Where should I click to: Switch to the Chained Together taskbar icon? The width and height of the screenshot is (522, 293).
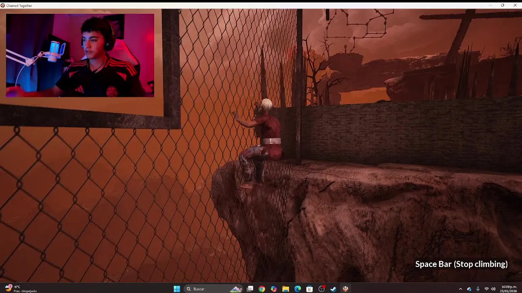tap(345, 289)
